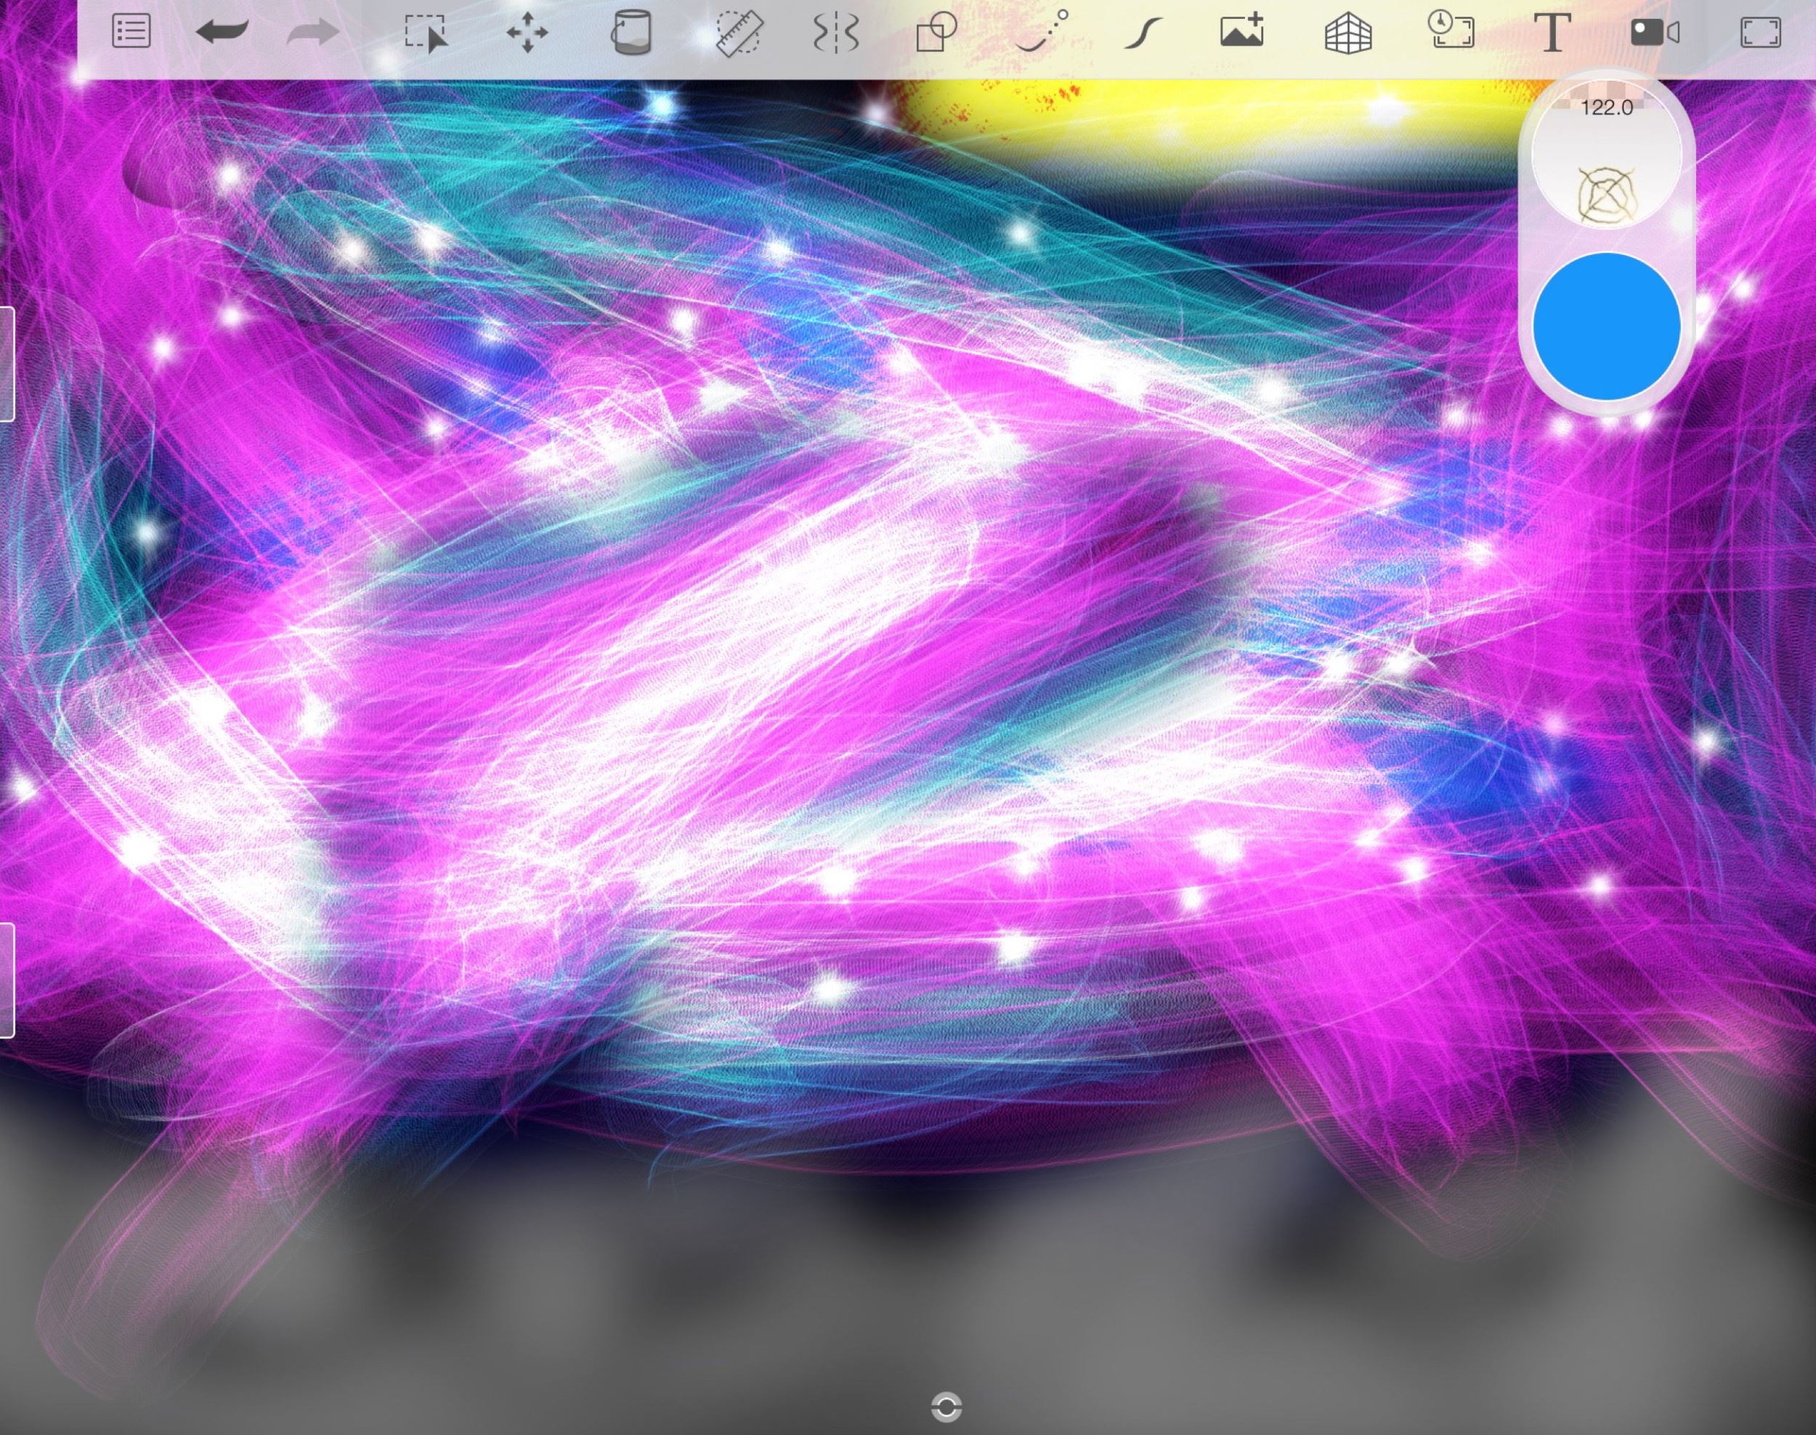Image resolution: width=1816 pixels, height=1435 pixels.
Task: Start time-lapse capture tool
Action: [x=1451, y=31]
